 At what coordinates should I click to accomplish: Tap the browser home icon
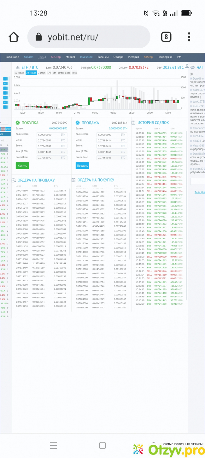(x=14, y=37)
